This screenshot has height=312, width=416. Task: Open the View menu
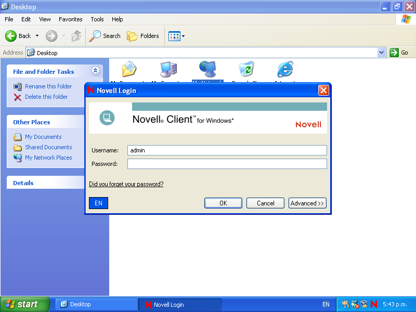(x=45, y=19)
